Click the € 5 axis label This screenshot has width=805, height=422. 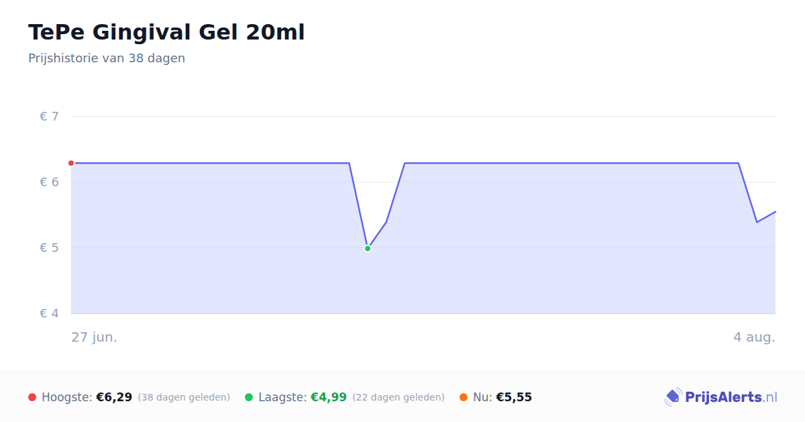(x=50, y=248)
